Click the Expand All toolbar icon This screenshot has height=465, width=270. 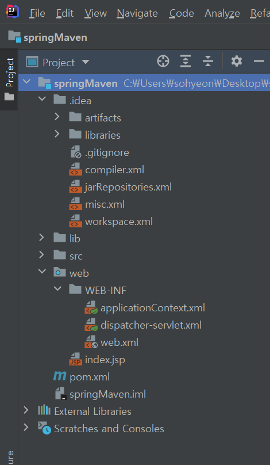click(x=186, y=62)
